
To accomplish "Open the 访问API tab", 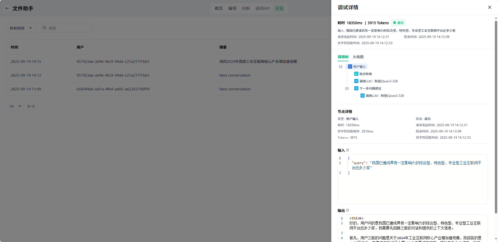I will click(262, 8).
